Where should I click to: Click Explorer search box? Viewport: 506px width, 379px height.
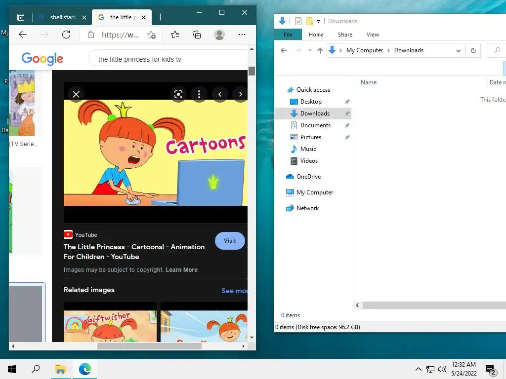(497, 50)
